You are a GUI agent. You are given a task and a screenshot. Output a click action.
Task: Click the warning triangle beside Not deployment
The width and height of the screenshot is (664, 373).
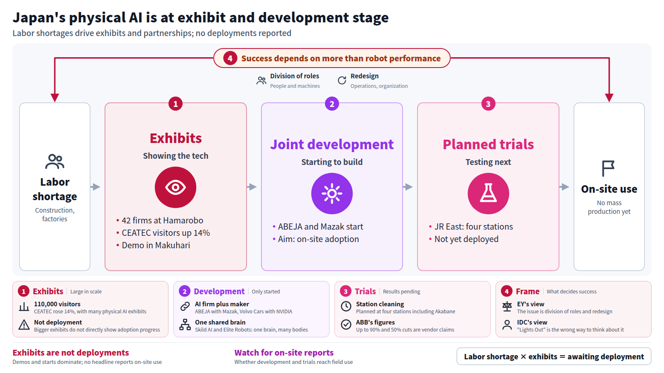coord(24,325)
